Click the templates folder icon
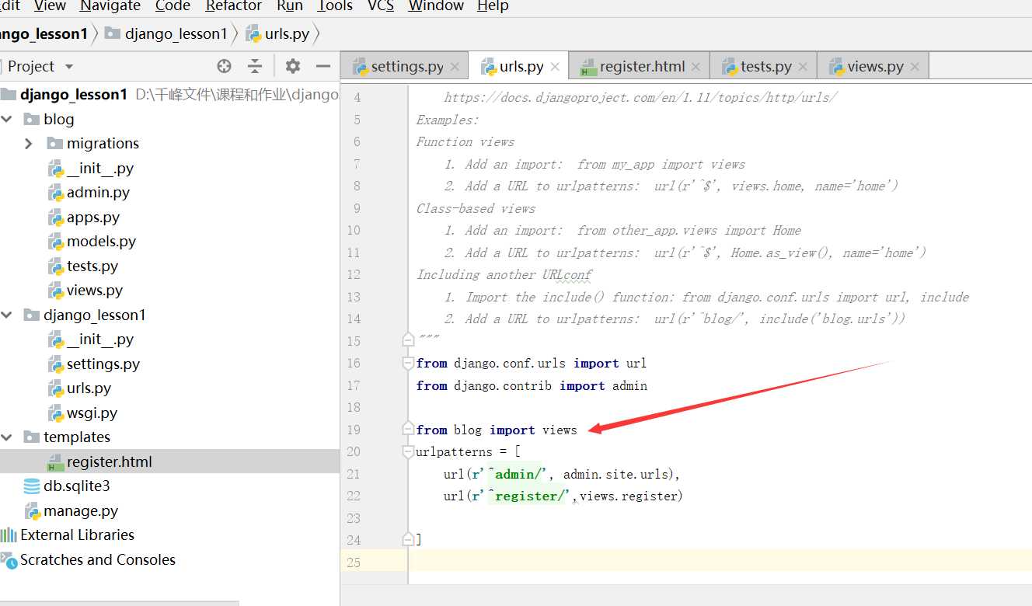Viewport: 1032px width, 606px height. pos(31,437)
